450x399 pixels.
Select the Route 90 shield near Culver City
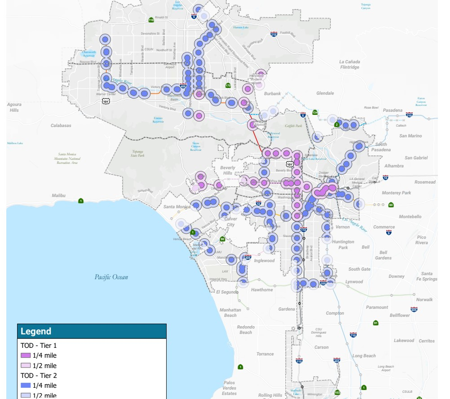[222, 239]
